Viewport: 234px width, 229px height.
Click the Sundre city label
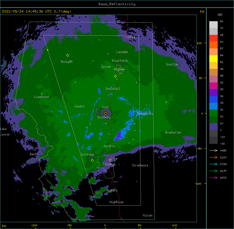tap(79, 106)
